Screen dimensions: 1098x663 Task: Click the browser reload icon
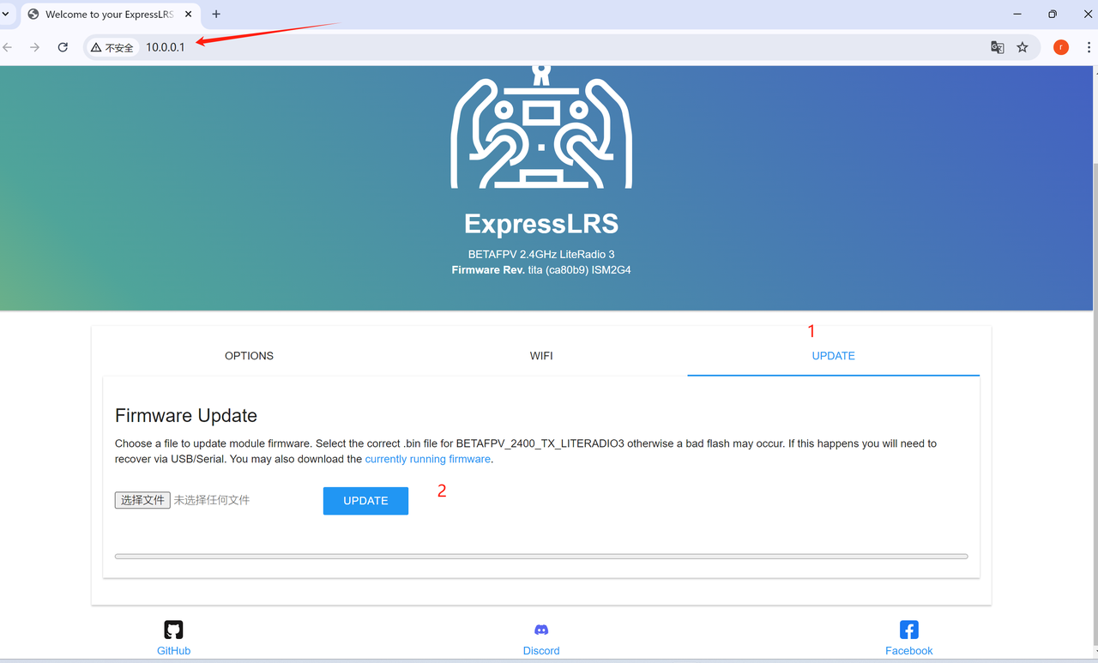(x=63, y=47)
